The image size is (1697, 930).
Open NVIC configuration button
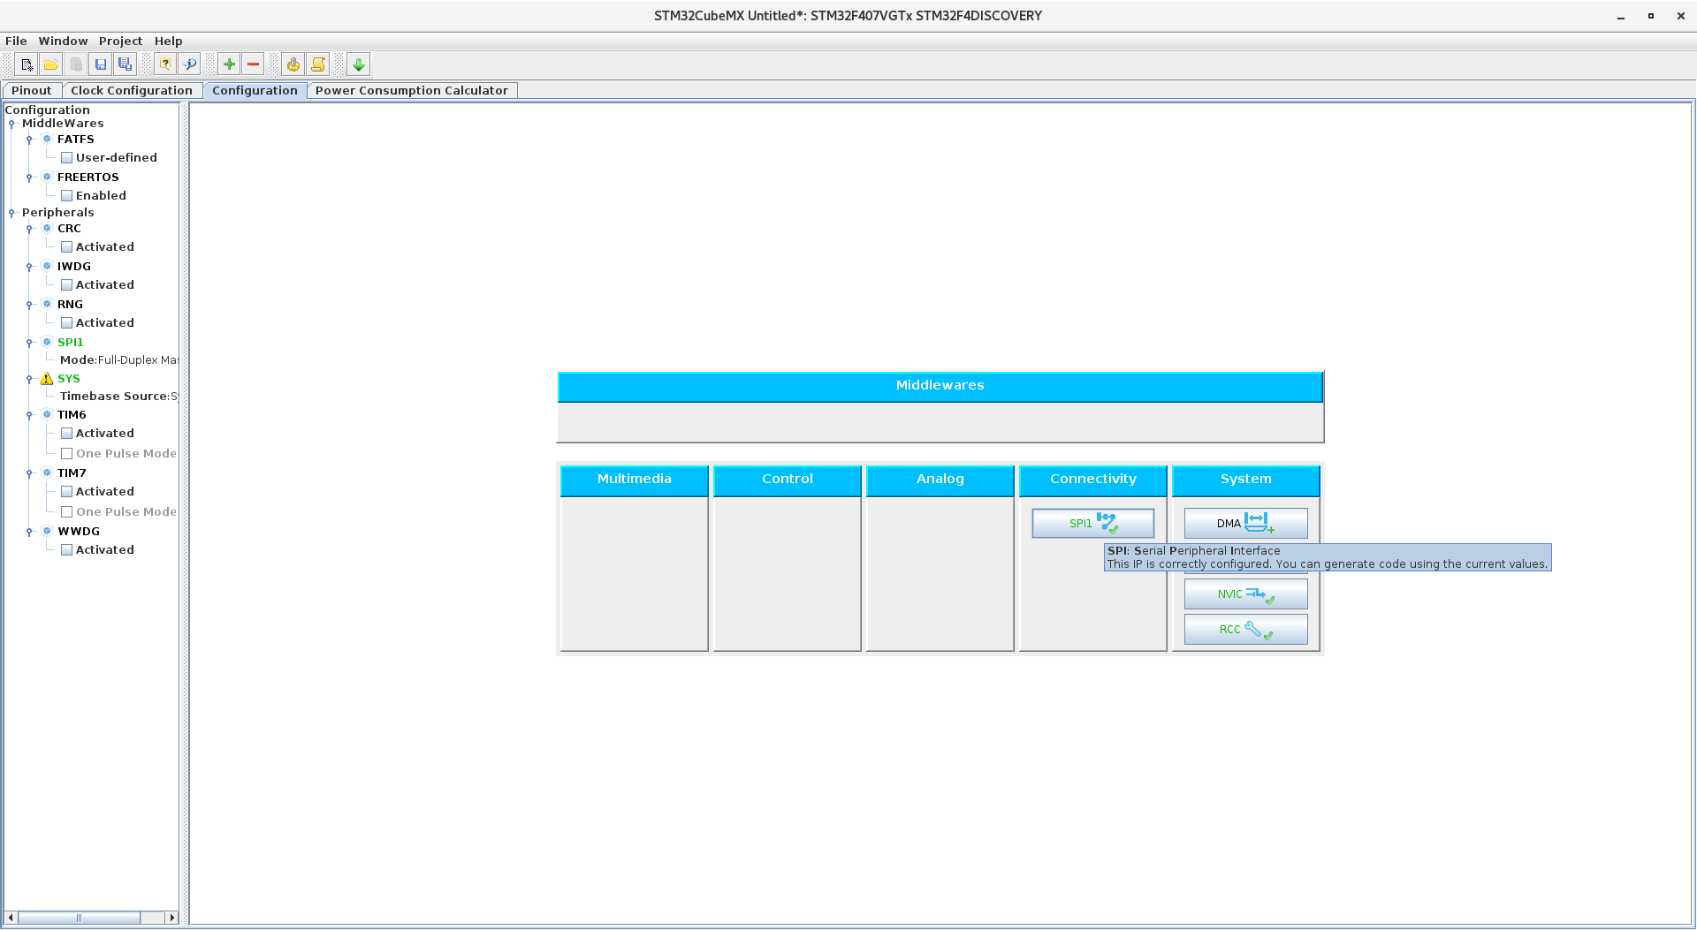tap(1245, 594)
